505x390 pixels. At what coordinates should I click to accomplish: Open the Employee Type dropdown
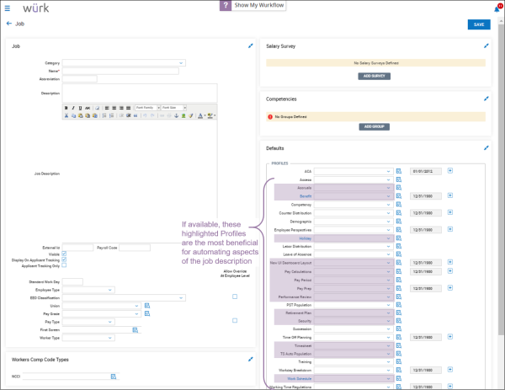click(x=88, y=290)
